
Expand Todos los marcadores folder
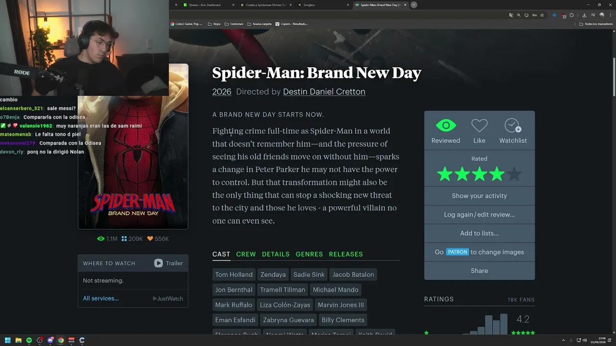click(x=596, y=24)
